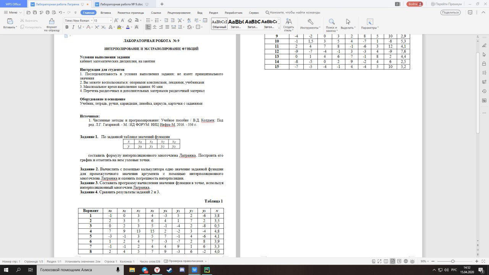489x275 pixels.
Task: Click the Select cursor tool
Action: 348,22
